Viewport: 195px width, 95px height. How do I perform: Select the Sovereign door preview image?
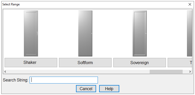click(x=140, y=33)
